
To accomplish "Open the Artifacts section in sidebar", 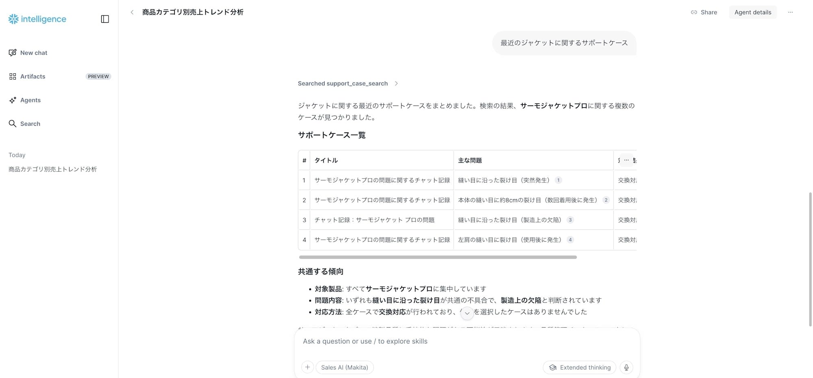I will [x=33, y=76].
